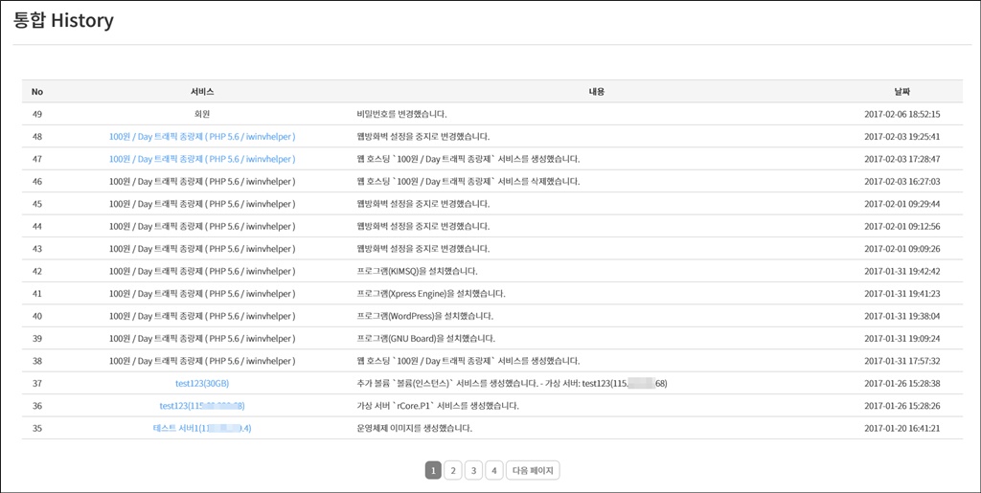Screen dimensions: 981x493
Task: Click row number 49
Action: [37, 114]
